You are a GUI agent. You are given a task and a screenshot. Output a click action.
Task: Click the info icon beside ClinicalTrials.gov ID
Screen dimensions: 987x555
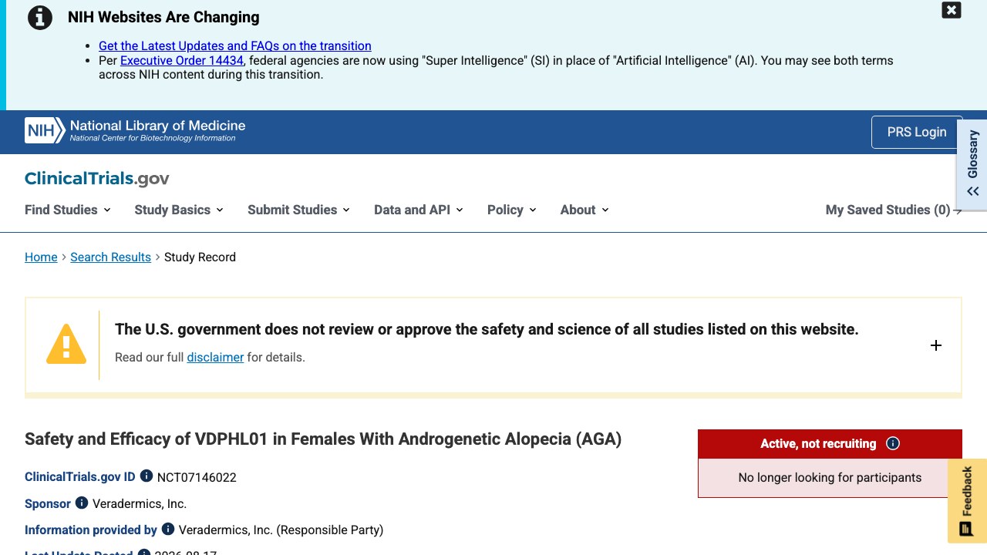pos(146,476)
